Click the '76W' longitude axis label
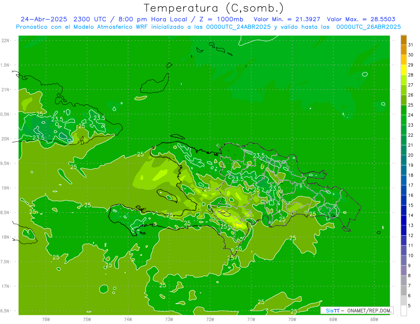Image resolution: width=420 pixels, height=324 pixels. coord(46,319)
